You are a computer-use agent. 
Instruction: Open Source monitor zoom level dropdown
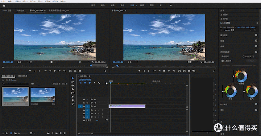(x=23, y=62)
